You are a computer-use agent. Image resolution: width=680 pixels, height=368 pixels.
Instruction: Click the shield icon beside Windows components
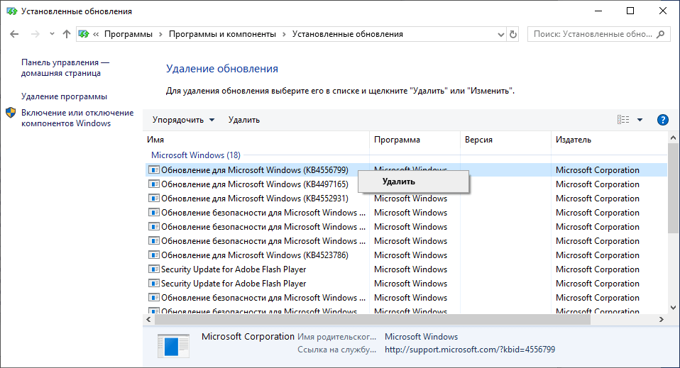tap(11, 113)
